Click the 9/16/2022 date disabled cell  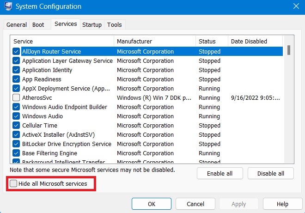pos(256,97)
